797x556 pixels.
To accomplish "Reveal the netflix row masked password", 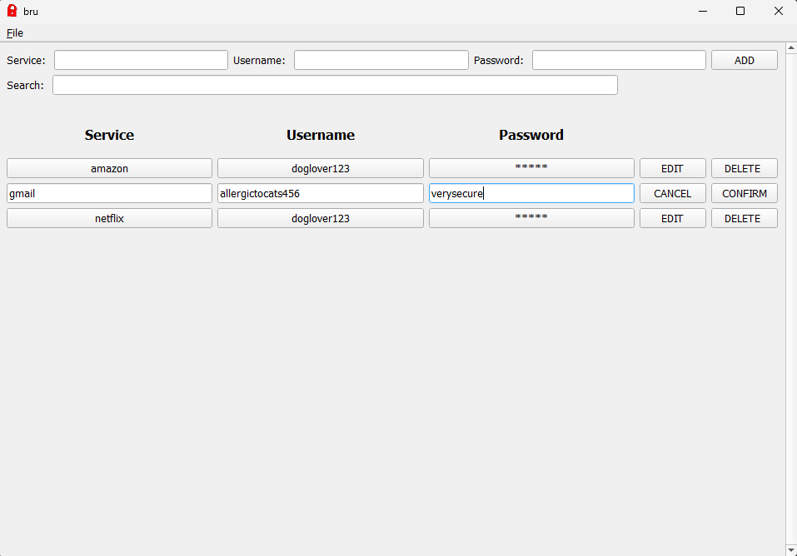I will pyautogui.click(x=531, y=218).
